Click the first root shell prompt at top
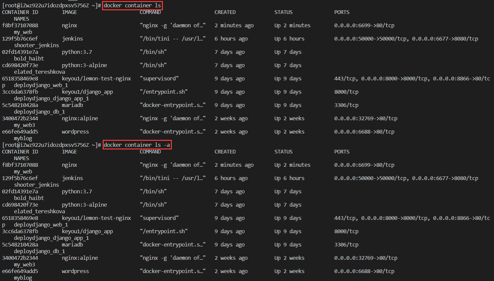494x281 pixels. [51, 6]
